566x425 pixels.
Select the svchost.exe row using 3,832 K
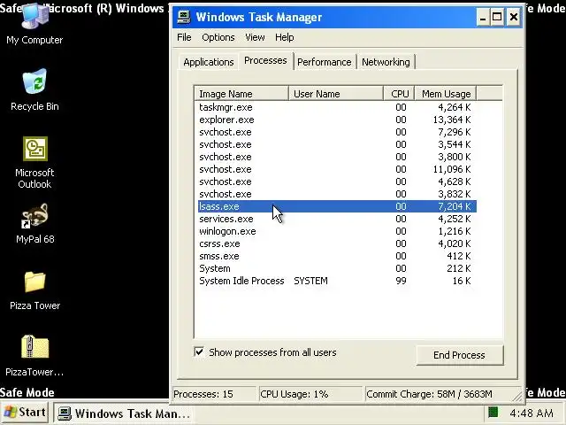[337, 194]
